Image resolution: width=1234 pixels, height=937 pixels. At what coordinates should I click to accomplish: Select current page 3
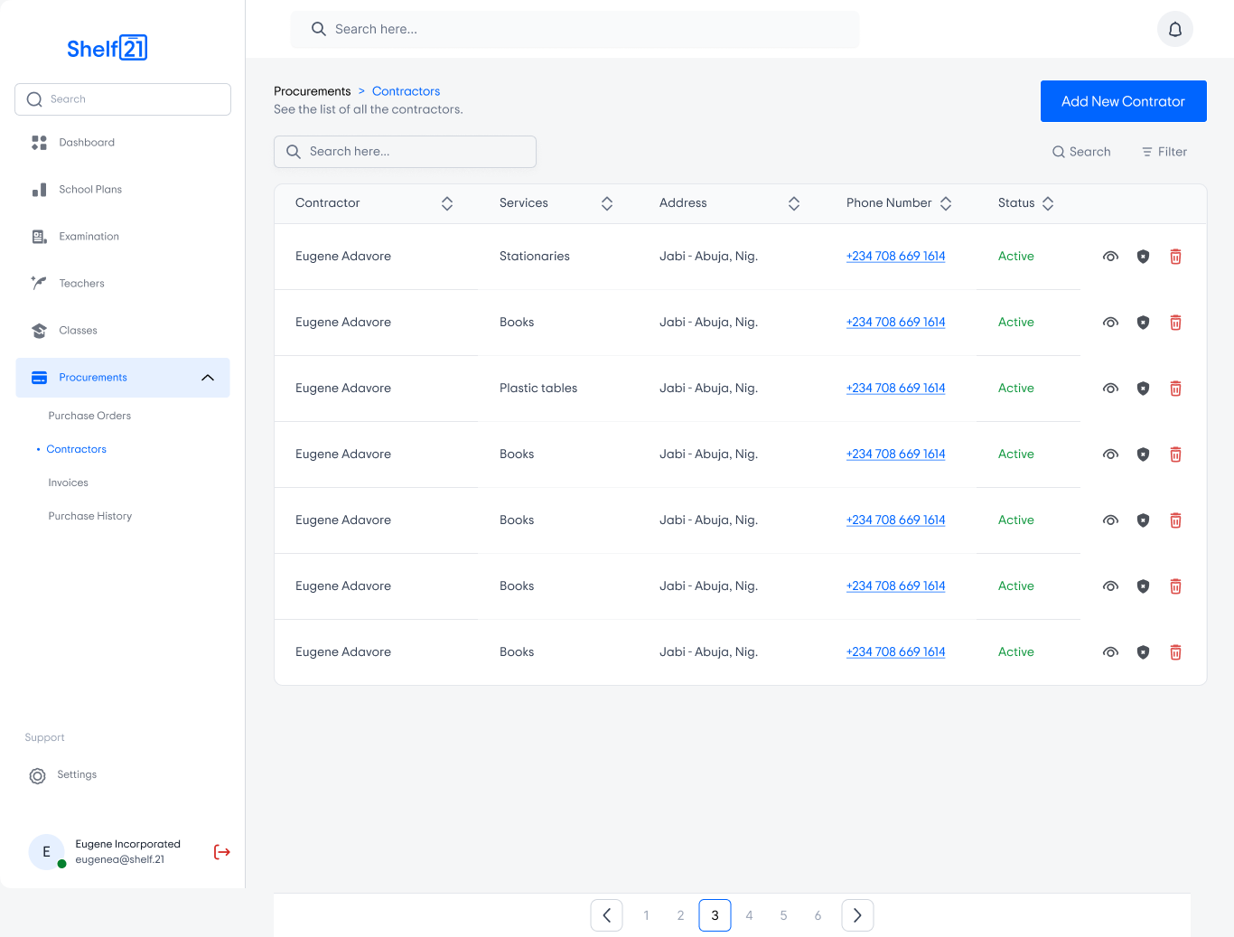pyautogui.click(x=715, y=915)
